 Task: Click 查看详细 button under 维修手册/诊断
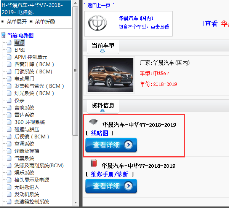(111, 186)
